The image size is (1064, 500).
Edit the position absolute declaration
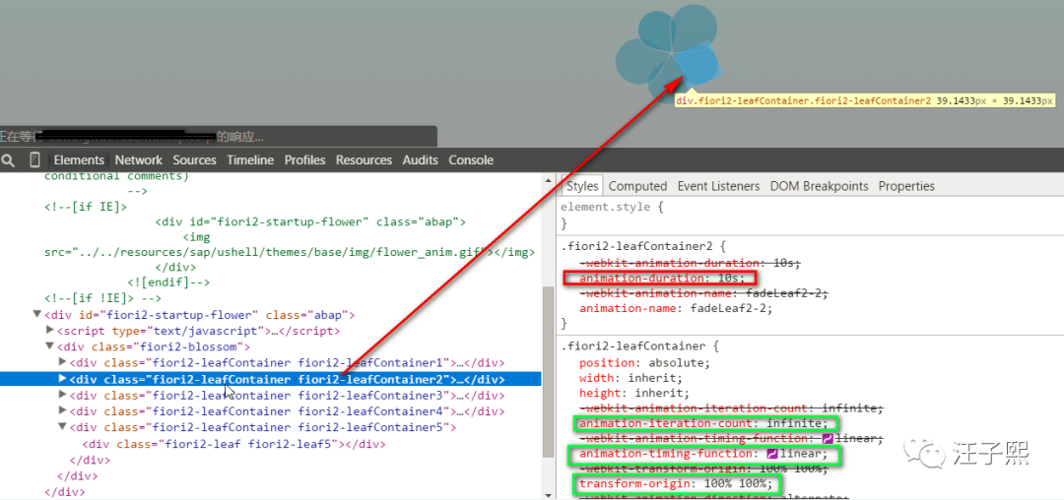click(x=644, y=363)
